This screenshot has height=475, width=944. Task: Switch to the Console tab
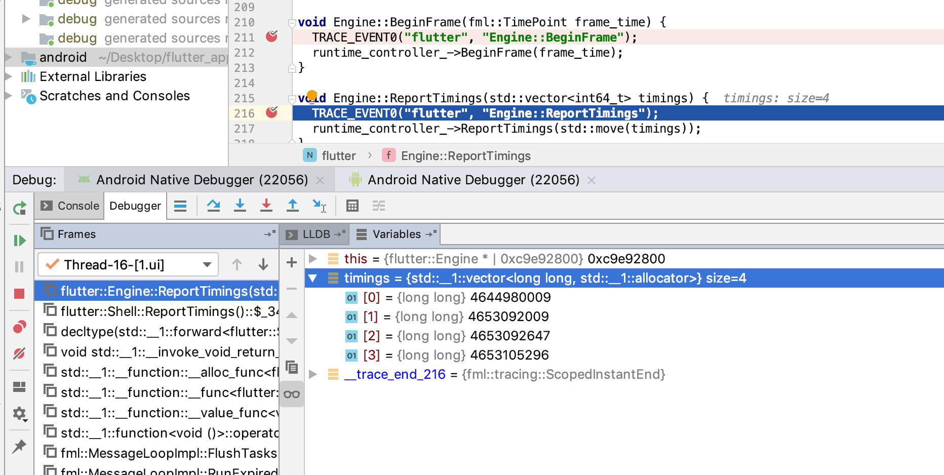coord(76,206)
